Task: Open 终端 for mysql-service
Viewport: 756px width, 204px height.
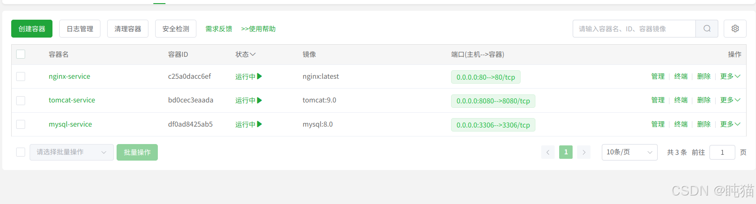Action: (681, 124)
